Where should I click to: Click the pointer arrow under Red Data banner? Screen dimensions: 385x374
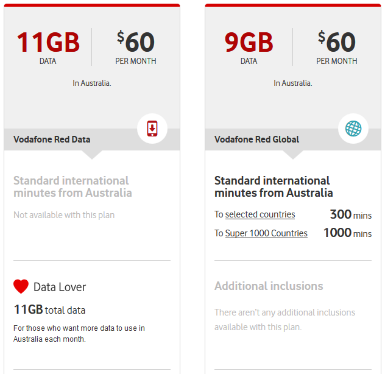point(92,155)
